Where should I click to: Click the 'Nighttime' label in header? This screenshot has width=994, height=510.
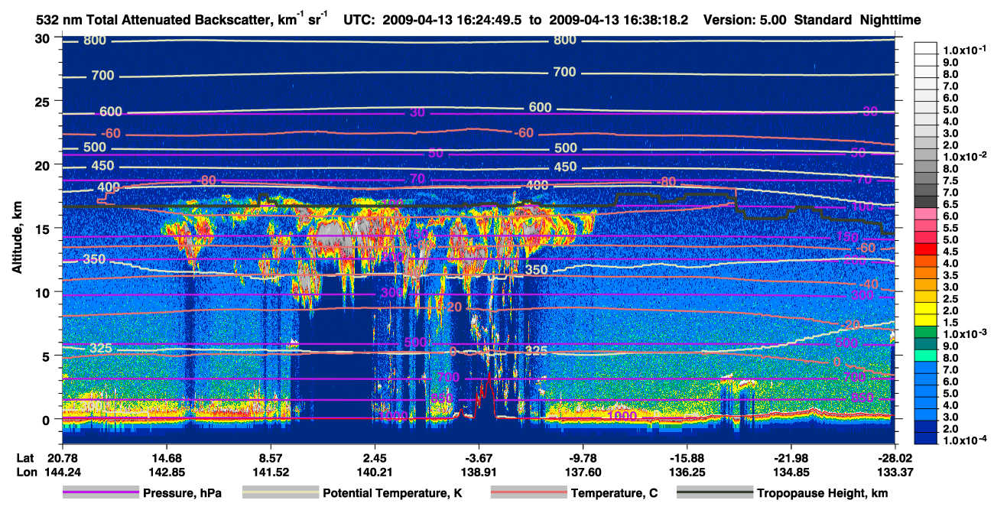(x=890, y=20)
